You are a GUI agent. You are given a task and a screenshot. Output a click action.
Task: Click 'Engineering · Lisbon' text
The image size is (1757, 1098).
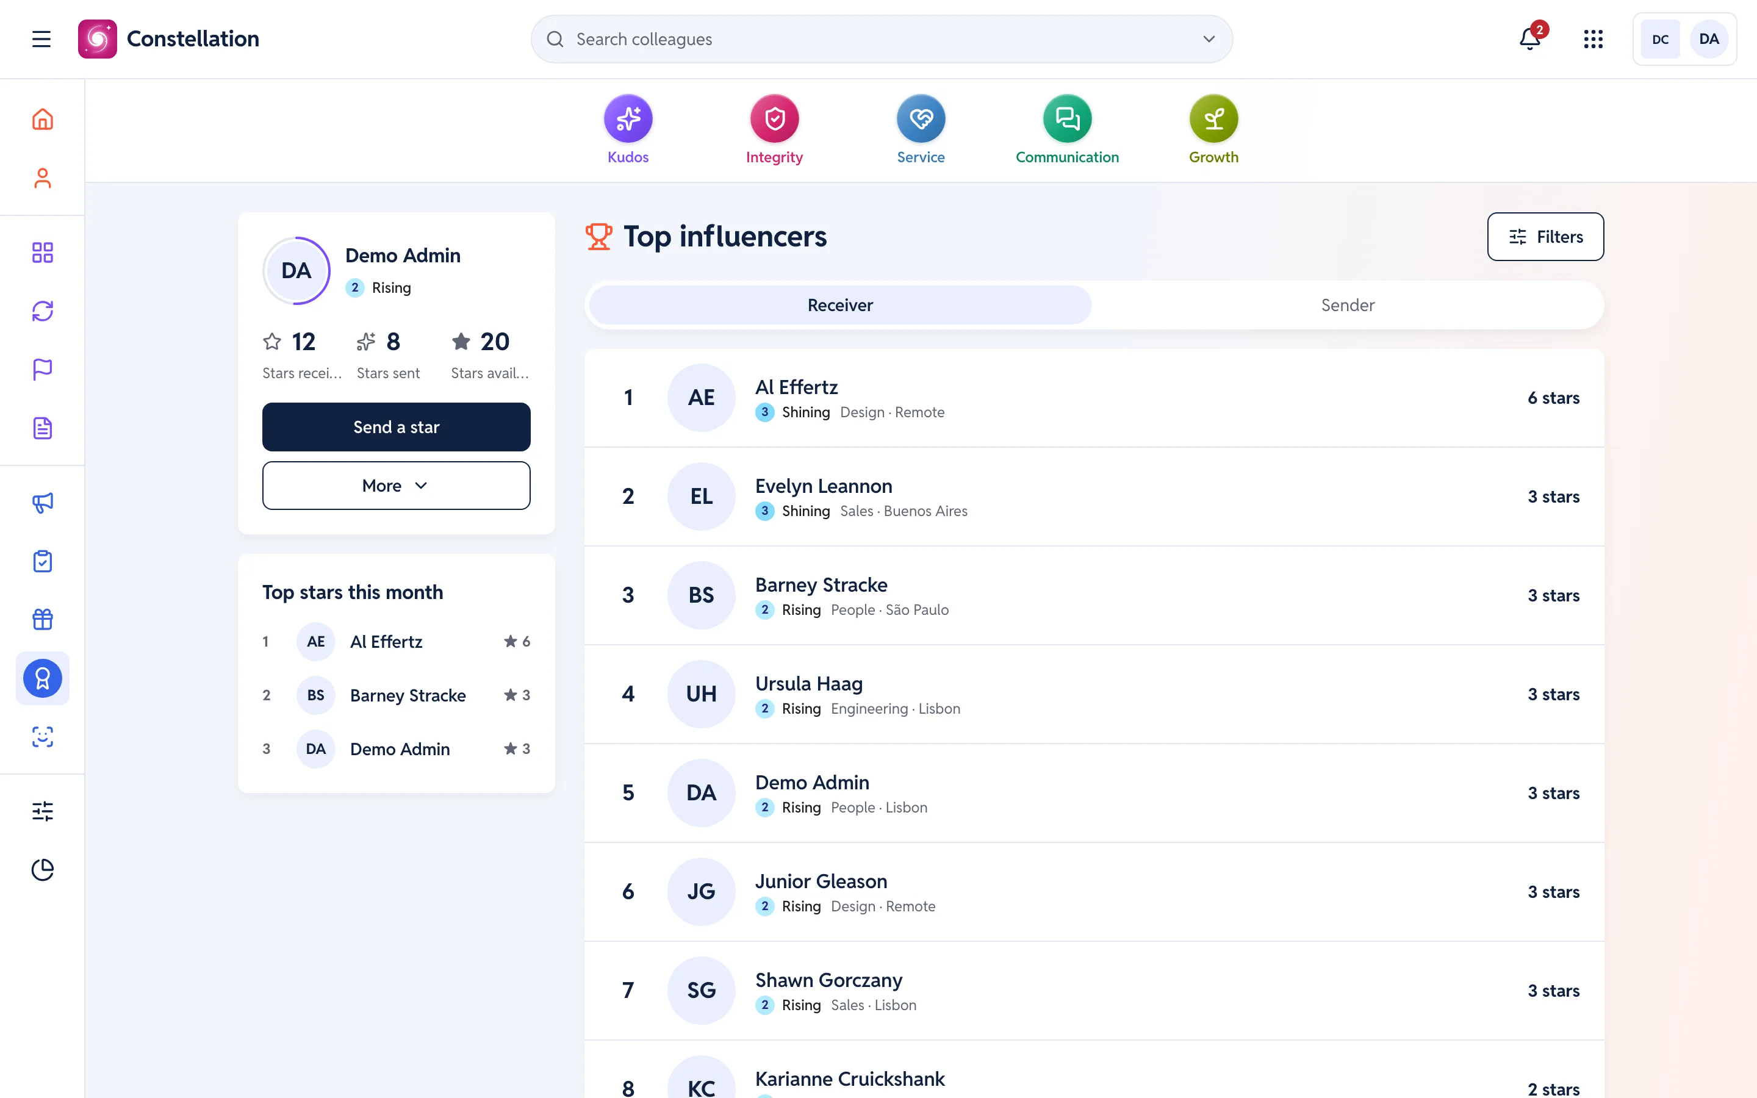[x=895, y=709]
